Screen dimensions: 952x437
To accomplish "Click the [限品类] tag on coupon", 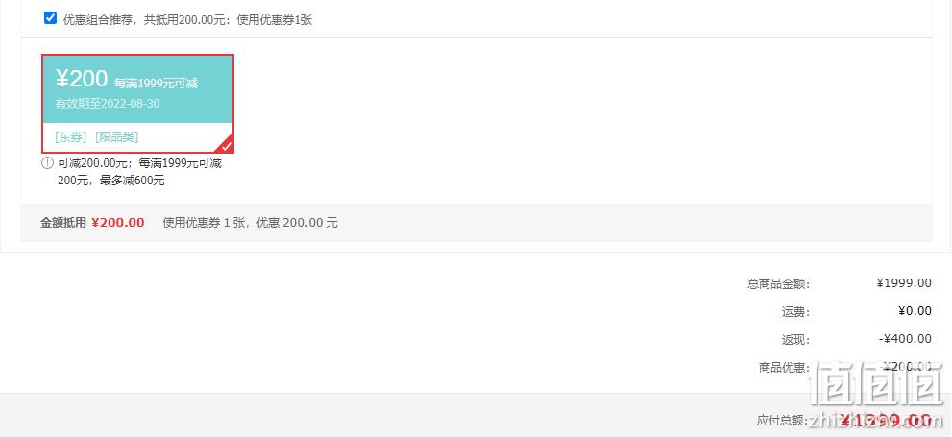I will pos(116,137).
